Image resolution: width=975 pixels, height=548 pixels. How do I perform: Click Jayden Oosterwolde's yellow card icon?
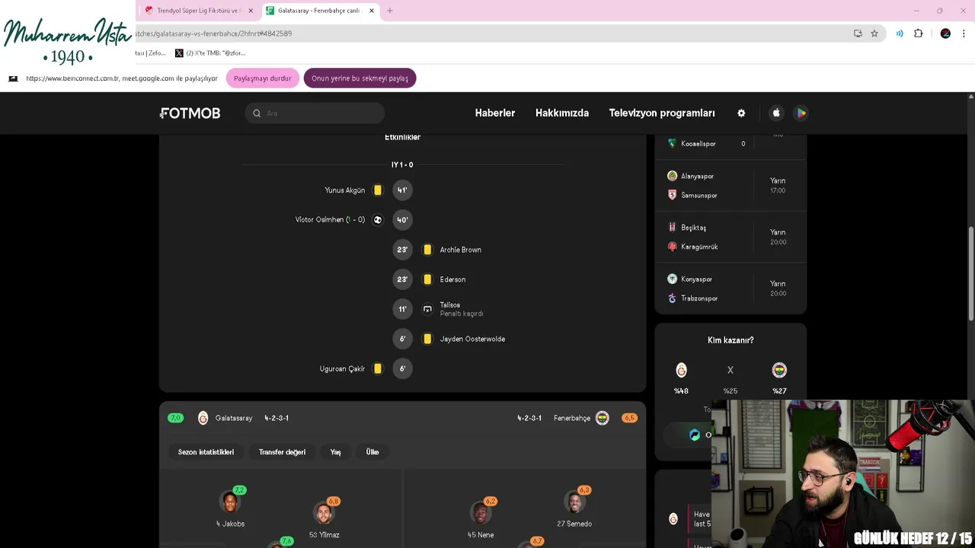tap(427, 339)
